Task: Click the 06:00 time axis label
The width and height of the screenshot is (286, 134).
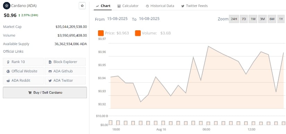Action: point(206,130)
